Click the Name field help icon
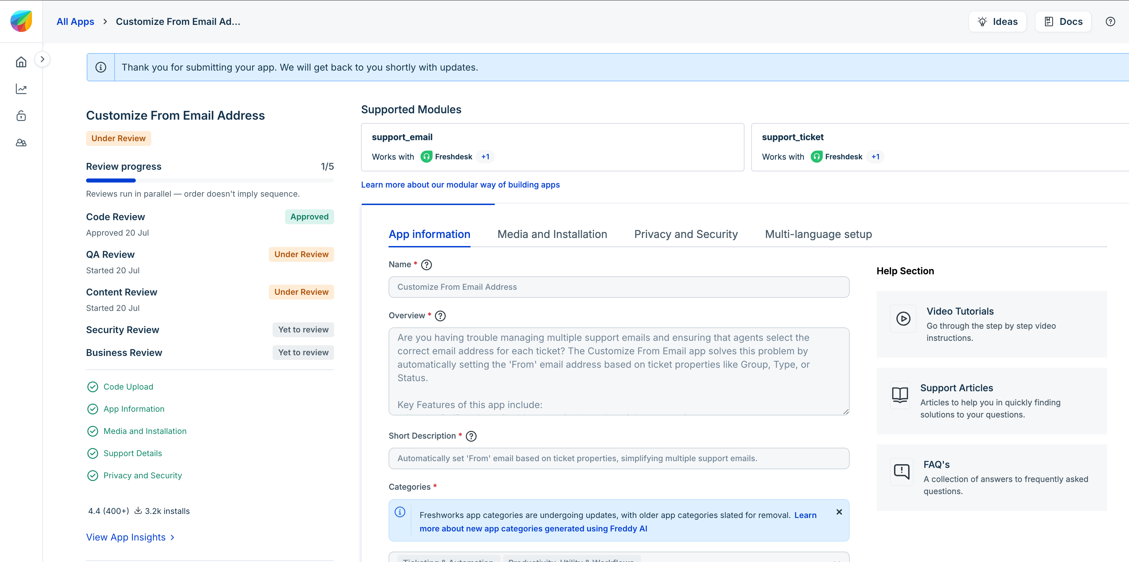 click(x=426, y=265)
